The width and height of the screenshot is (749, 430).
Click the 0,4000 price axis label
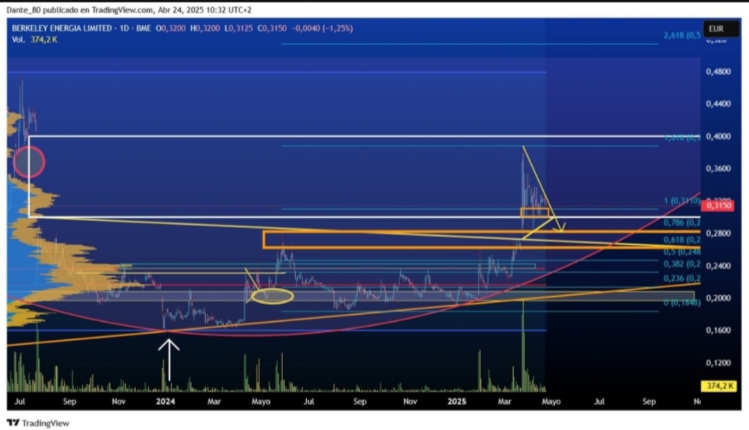tap(718, 136)
